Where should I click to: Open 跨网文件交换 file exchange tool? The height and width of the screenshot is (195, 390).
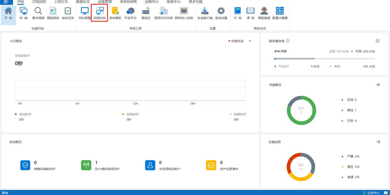pyautogui.click(x=163, y=13)
